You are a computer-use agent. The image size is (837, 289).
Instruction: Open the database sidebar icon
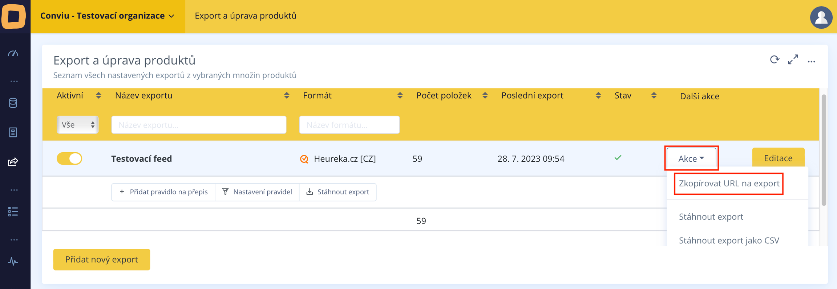pos(13,103)
